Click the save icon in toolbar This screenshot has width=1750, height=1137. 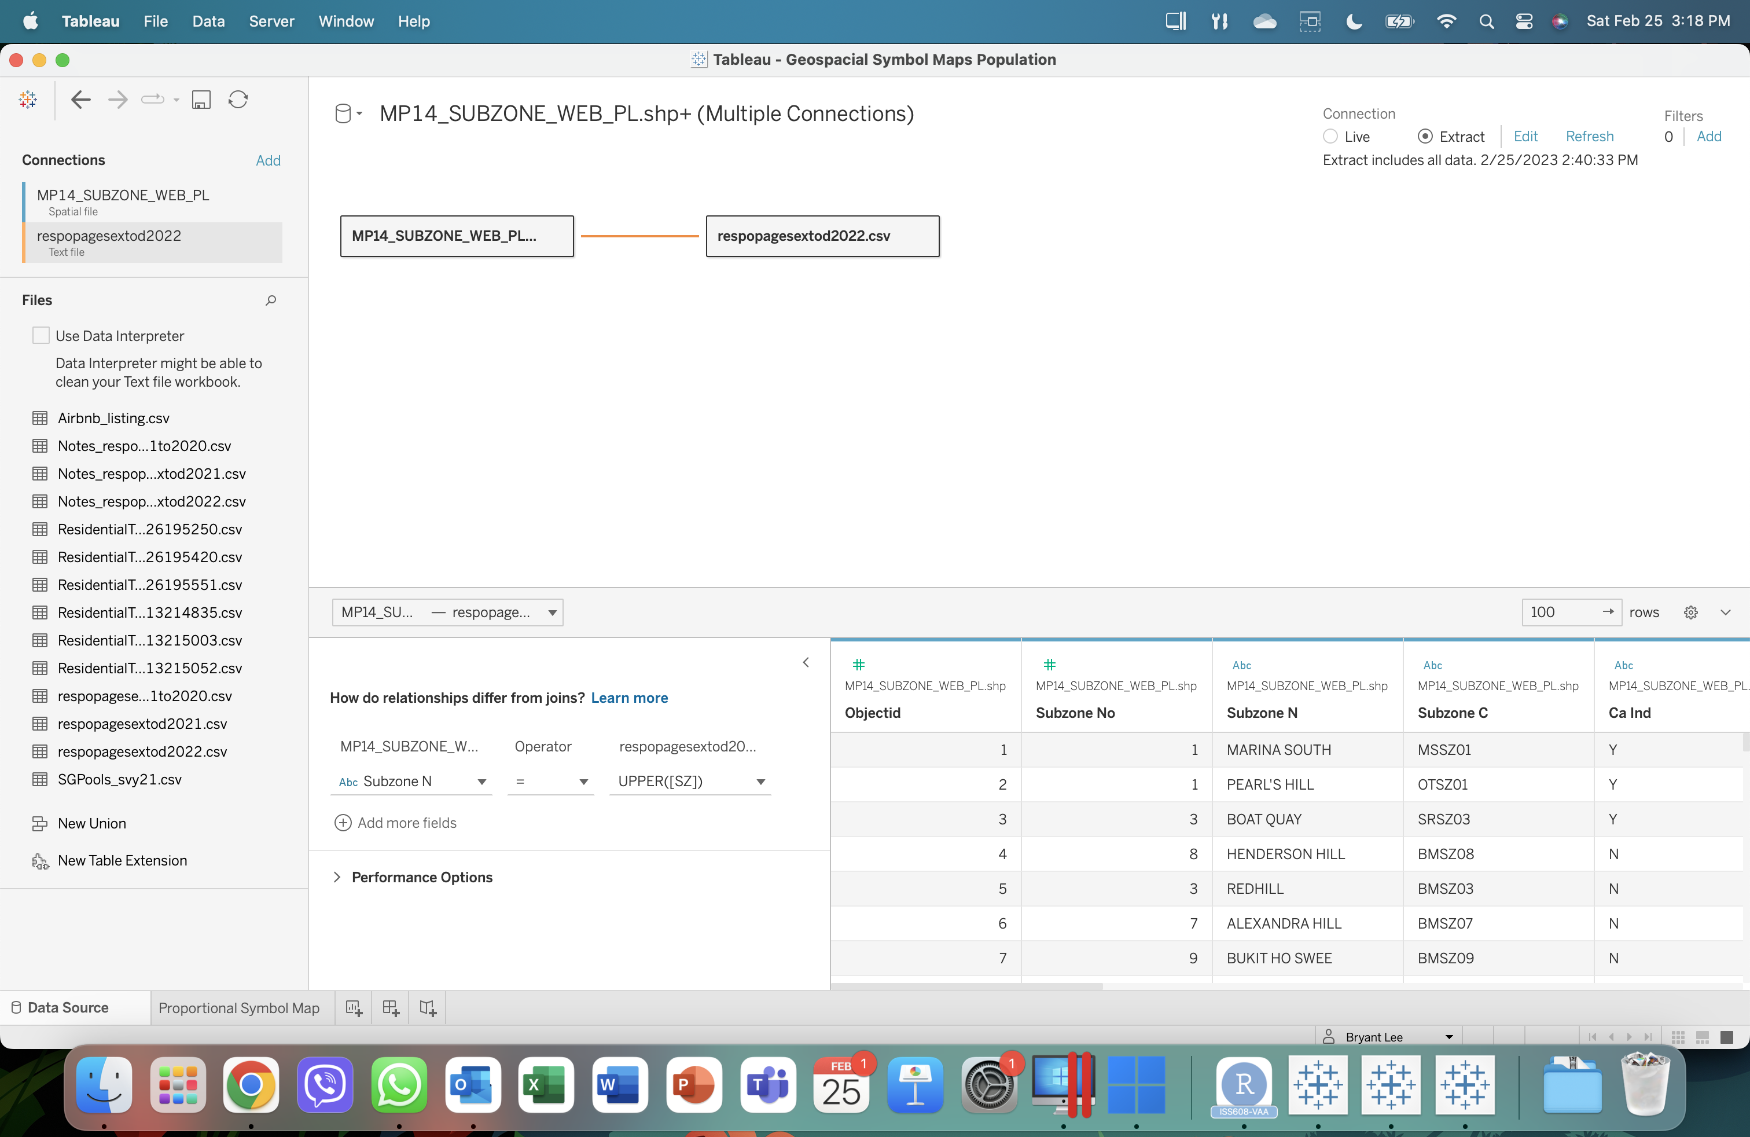click(201, 100)
